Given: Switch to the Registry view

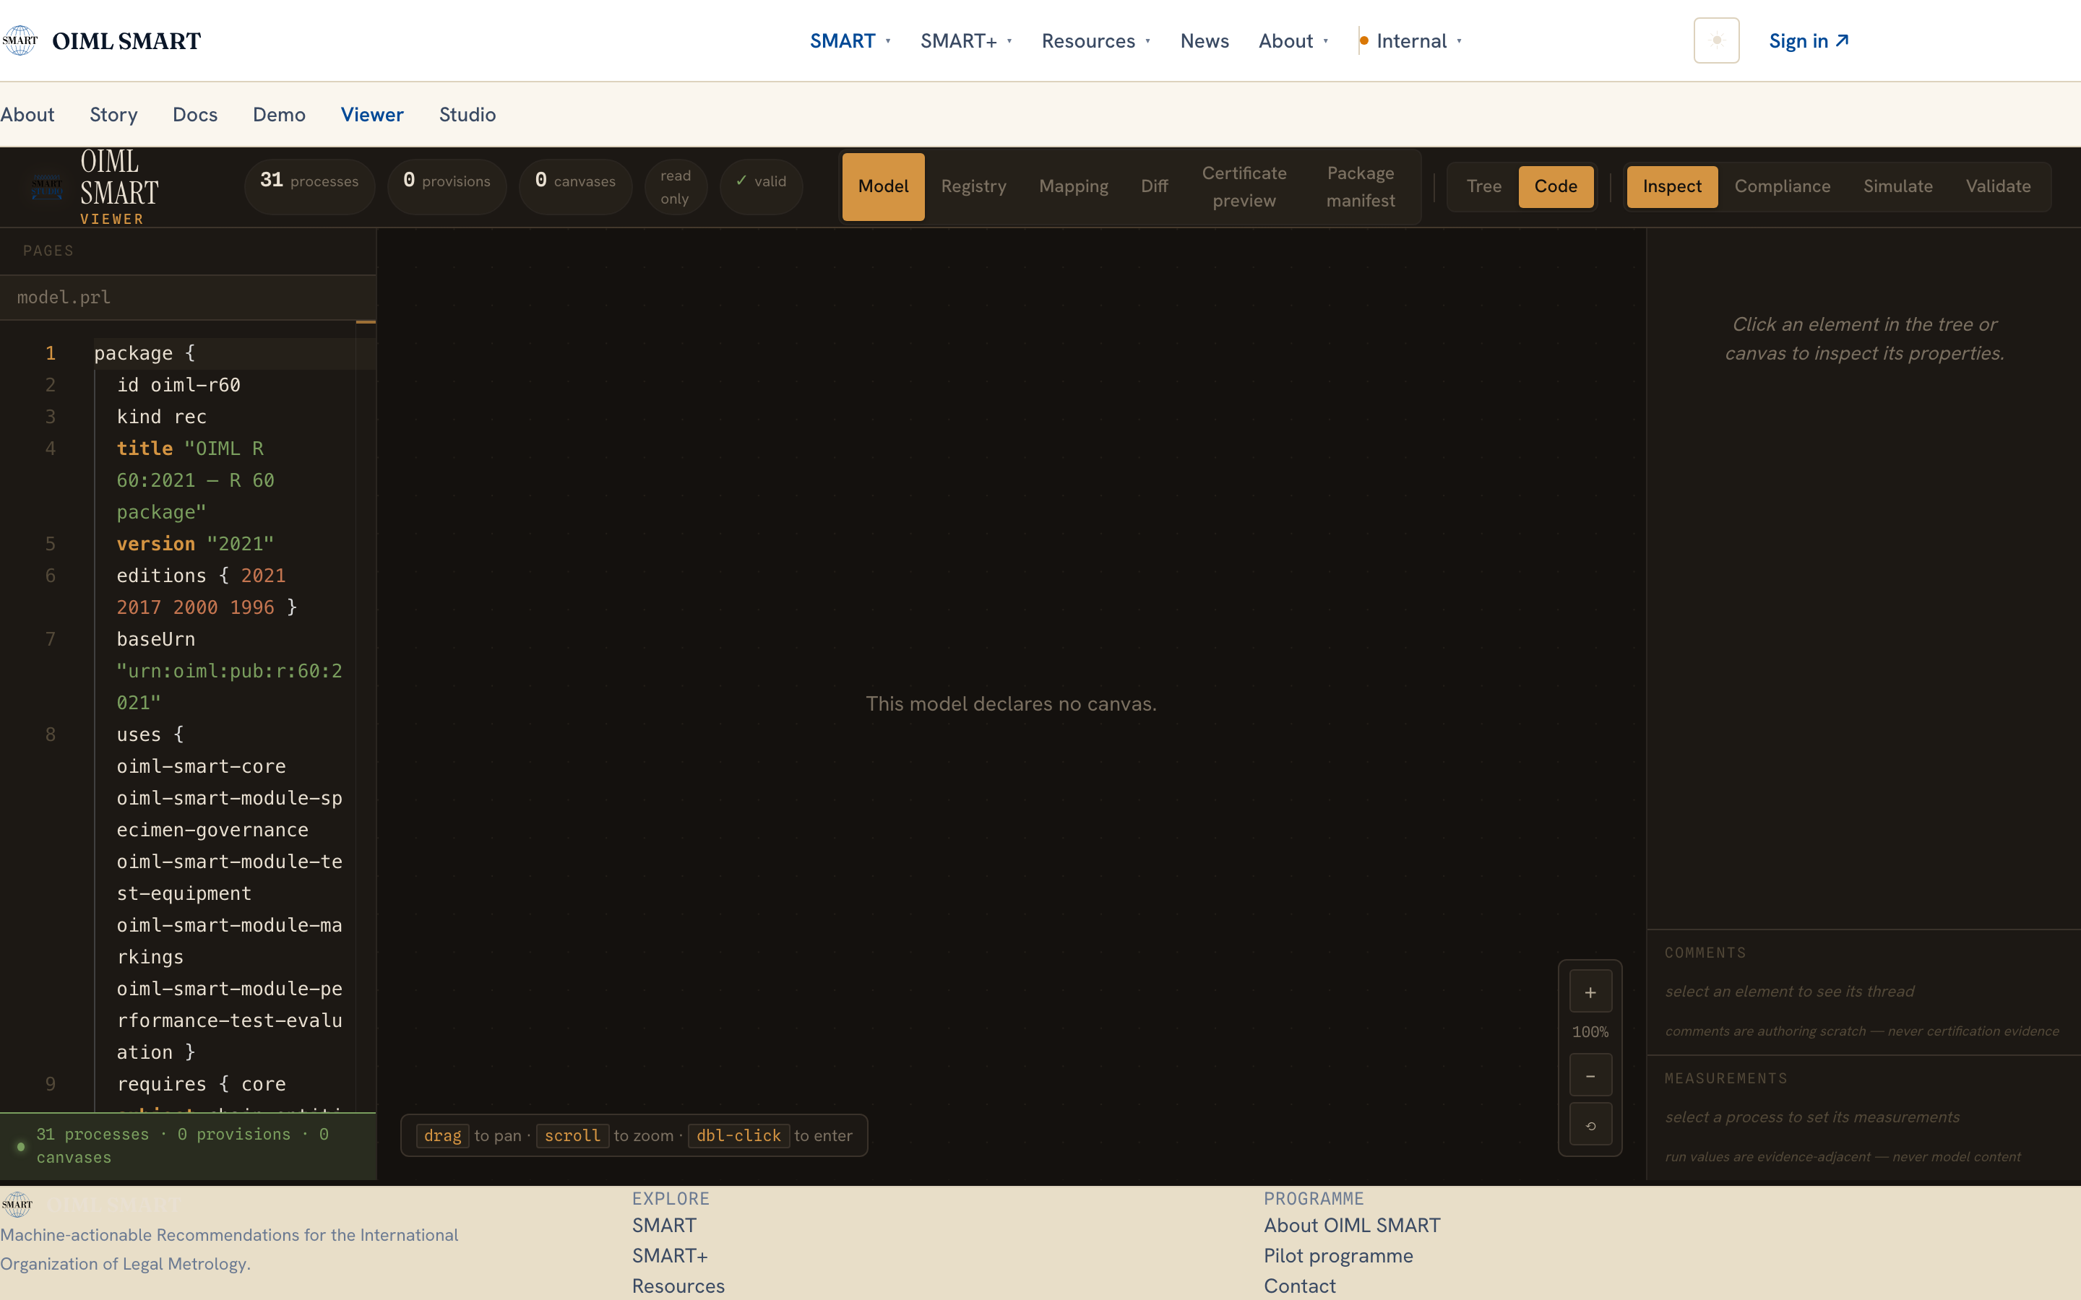Looking at the screenshot, I should pyautogui.click(x=973, y=186).
